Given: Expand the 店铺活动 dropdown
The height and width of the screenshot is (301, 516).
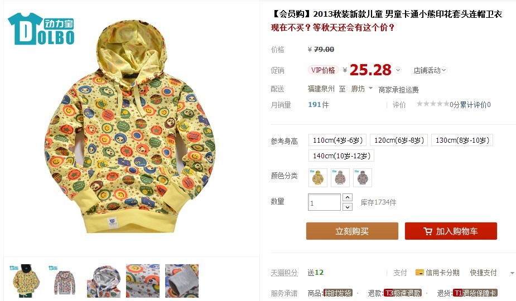Looking at the screenshot, I should click(x=430, y=70).
